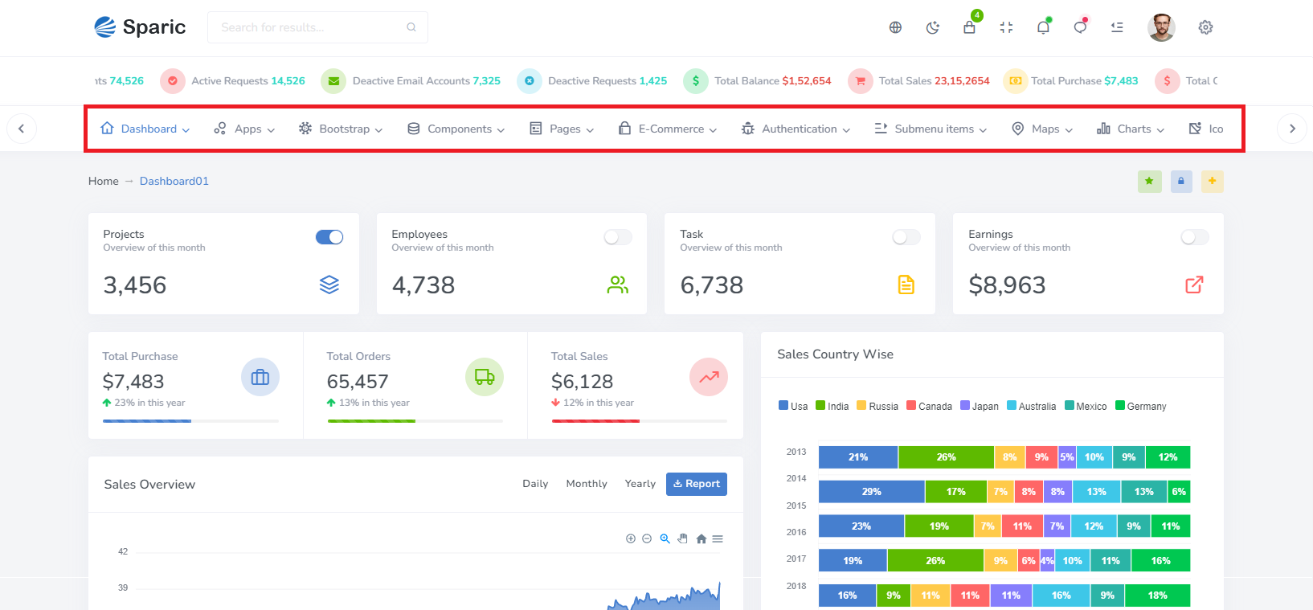Open the settings gear icon
The width and height of the screenshot is (1313, 610).
click(1205, 27)
